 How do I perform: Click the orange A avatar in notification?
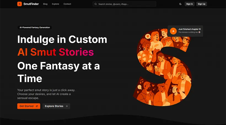pyautogui.click(x=173, y=31)
